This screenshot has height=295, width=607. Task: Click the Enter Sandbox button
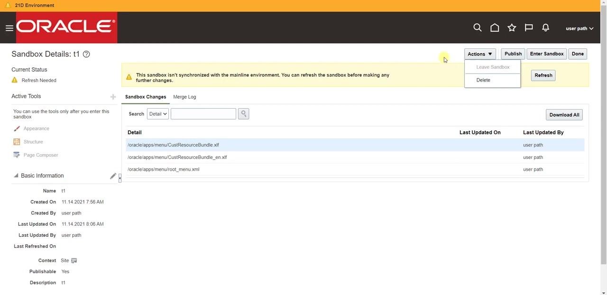547,54
